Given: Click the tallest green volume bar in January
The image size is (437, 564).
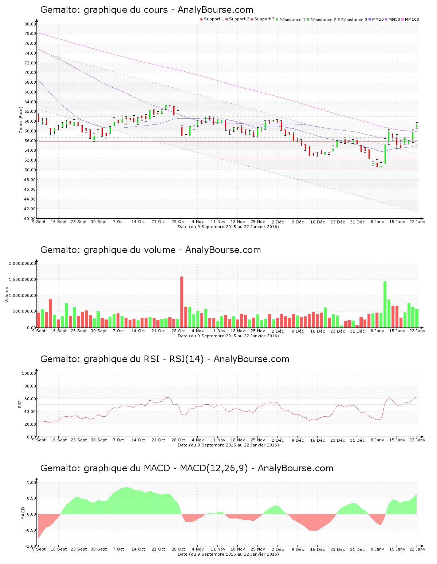Looking at the screenshot, I should click(385, 304).
